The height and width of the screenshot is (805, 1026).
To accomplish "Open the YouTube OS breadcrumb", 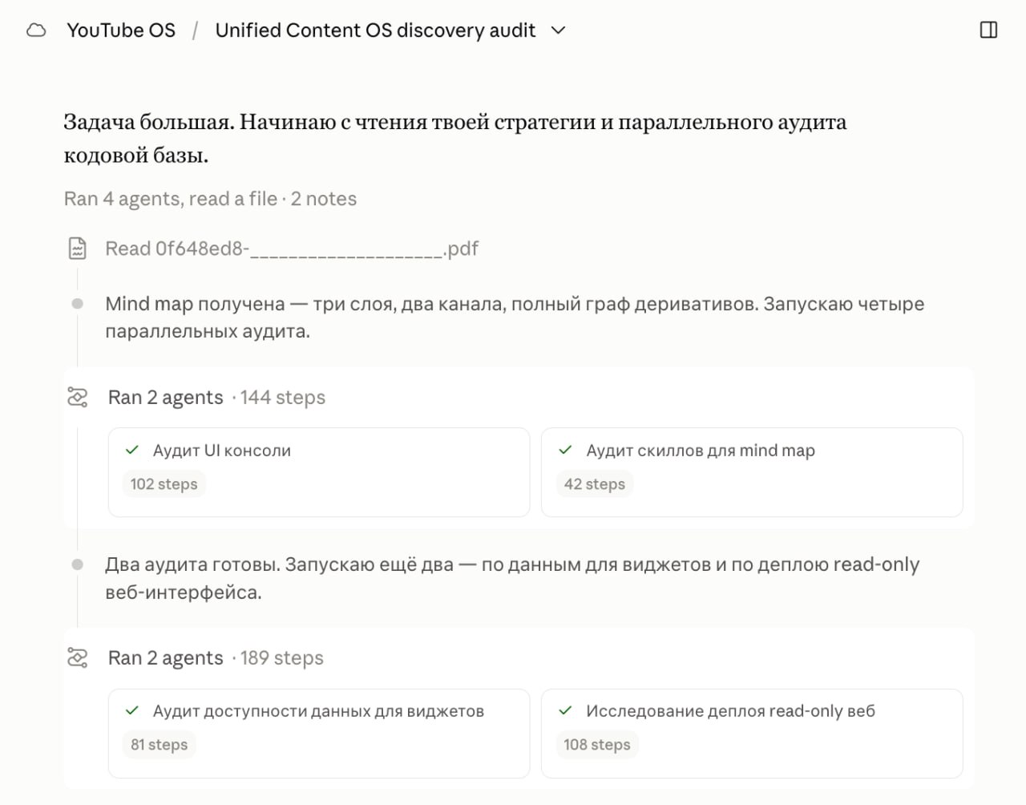I will tap(121, 30).
